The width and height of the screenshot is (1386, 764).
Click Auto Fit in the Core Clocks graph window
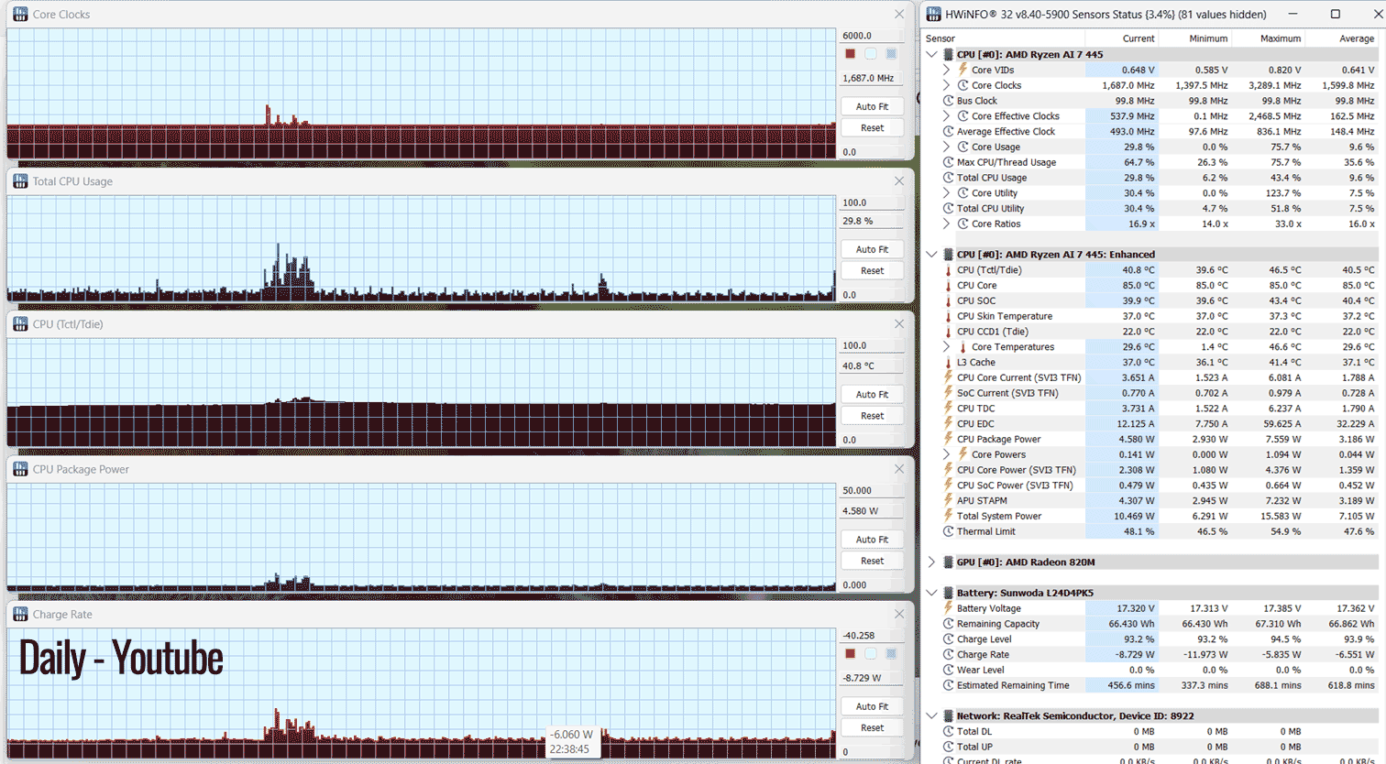click(x=872, y=106)
